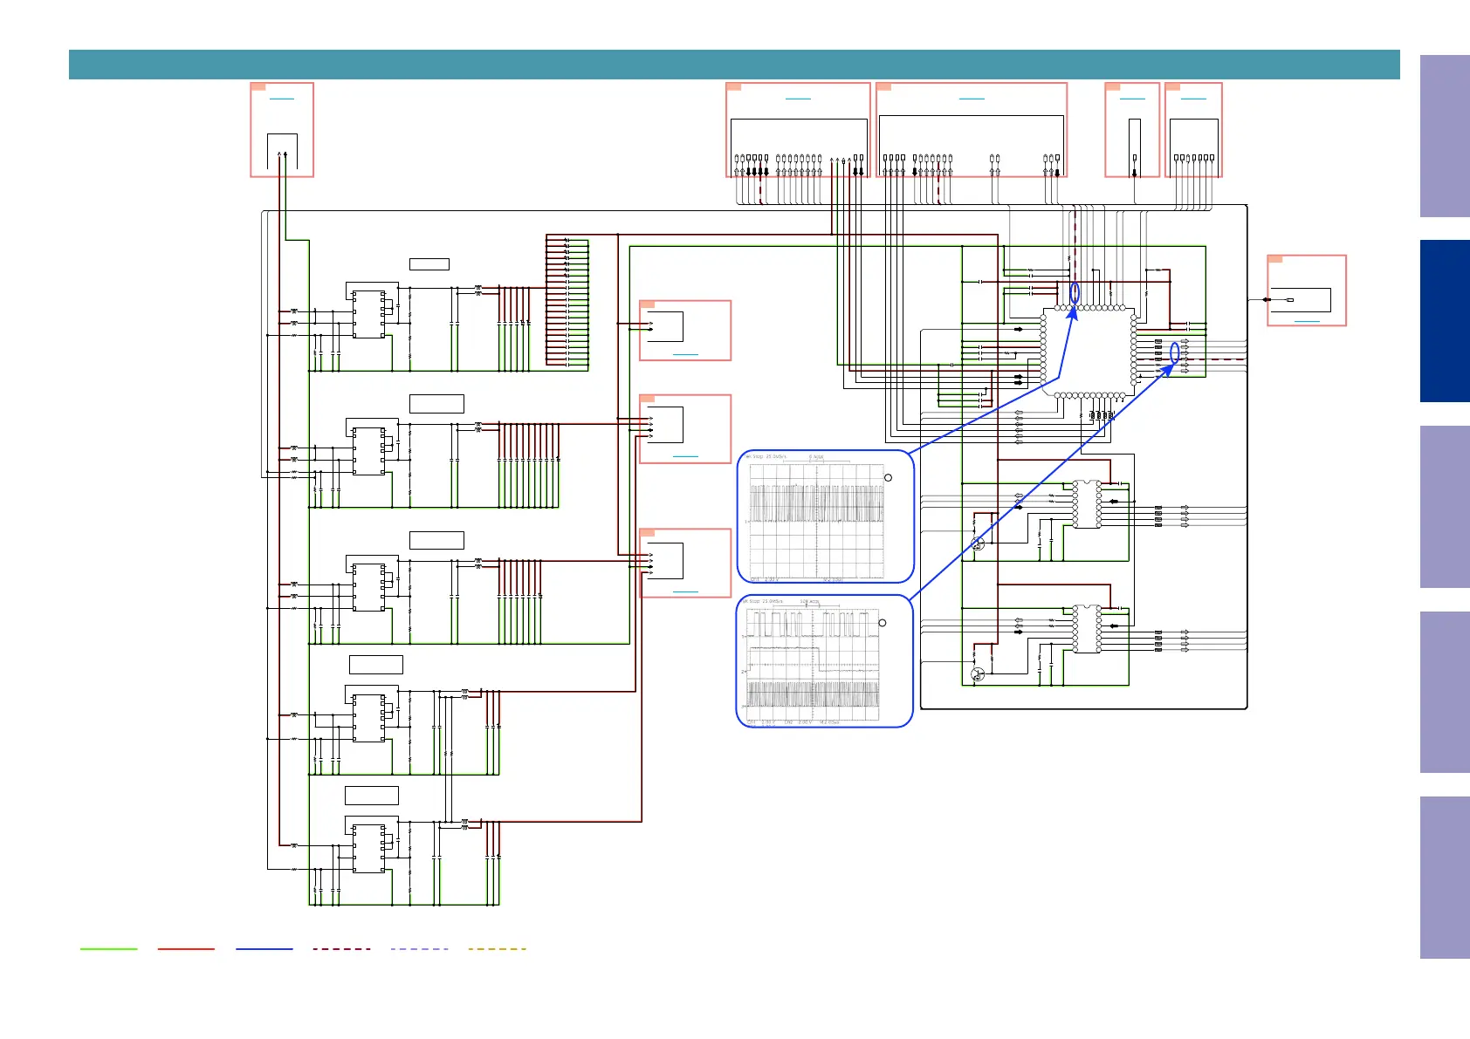Click the solid red line legend swatch

point(186,948)
